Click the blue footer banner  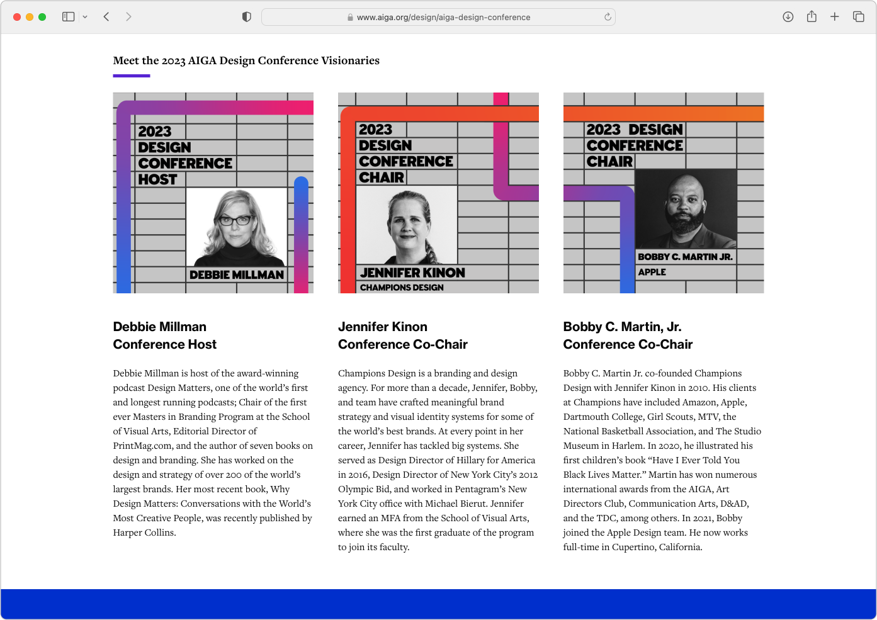438,604
